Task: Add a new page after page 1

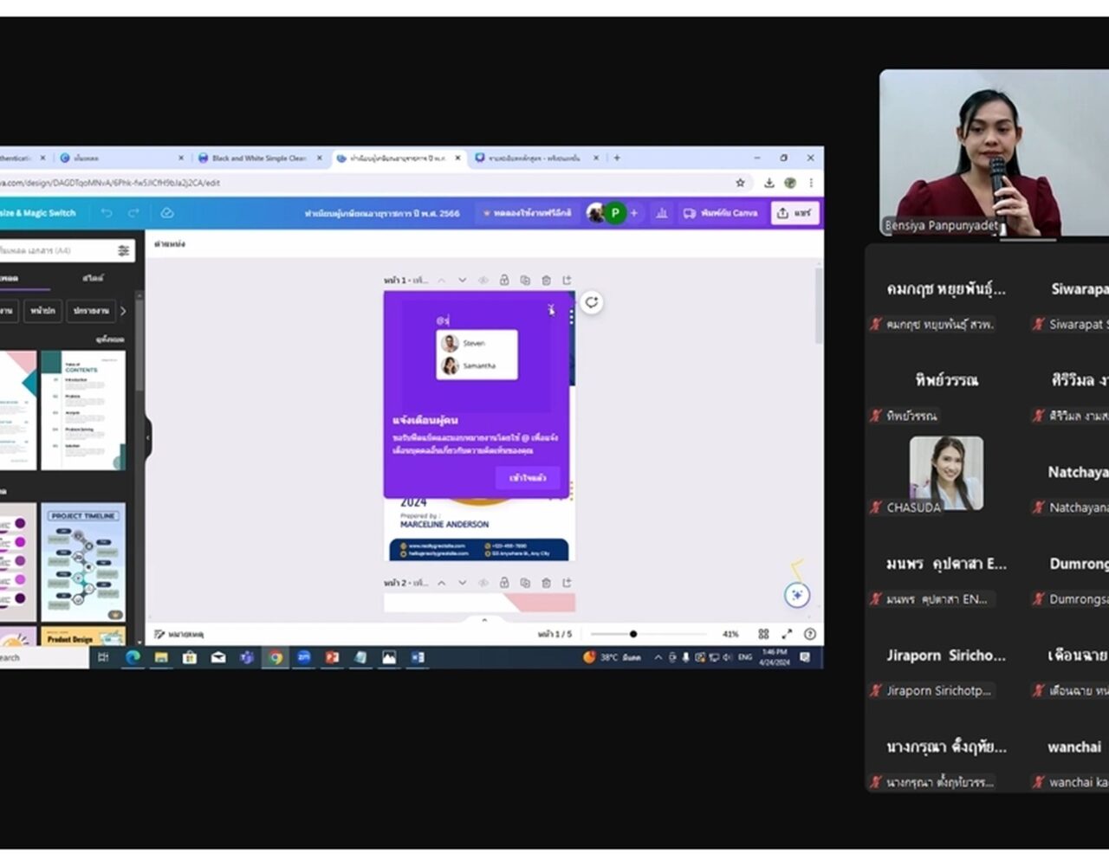Action: [567, 280]
